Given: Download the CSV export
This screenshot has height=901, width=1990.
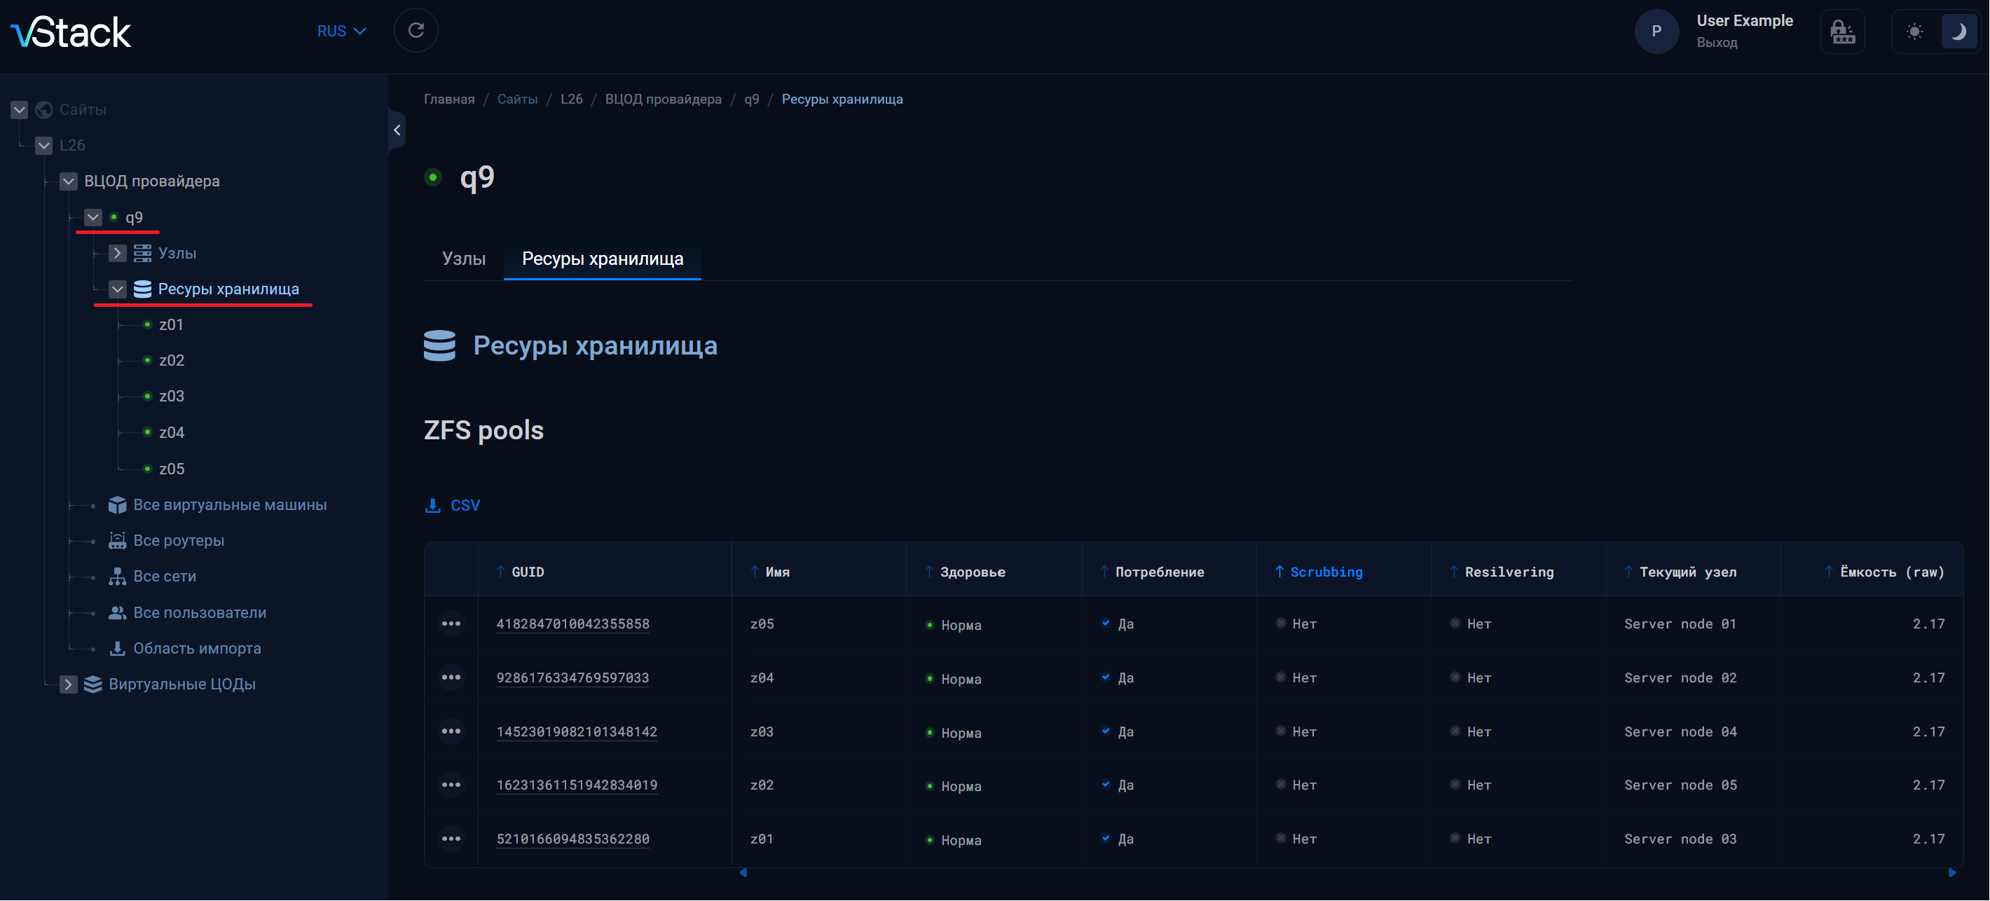Looking at the screenshot, I should tap(453, 505).
